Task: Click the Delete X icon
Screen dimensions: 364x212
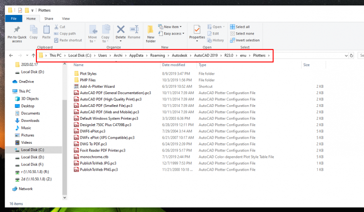Action: tap(121, 30)
